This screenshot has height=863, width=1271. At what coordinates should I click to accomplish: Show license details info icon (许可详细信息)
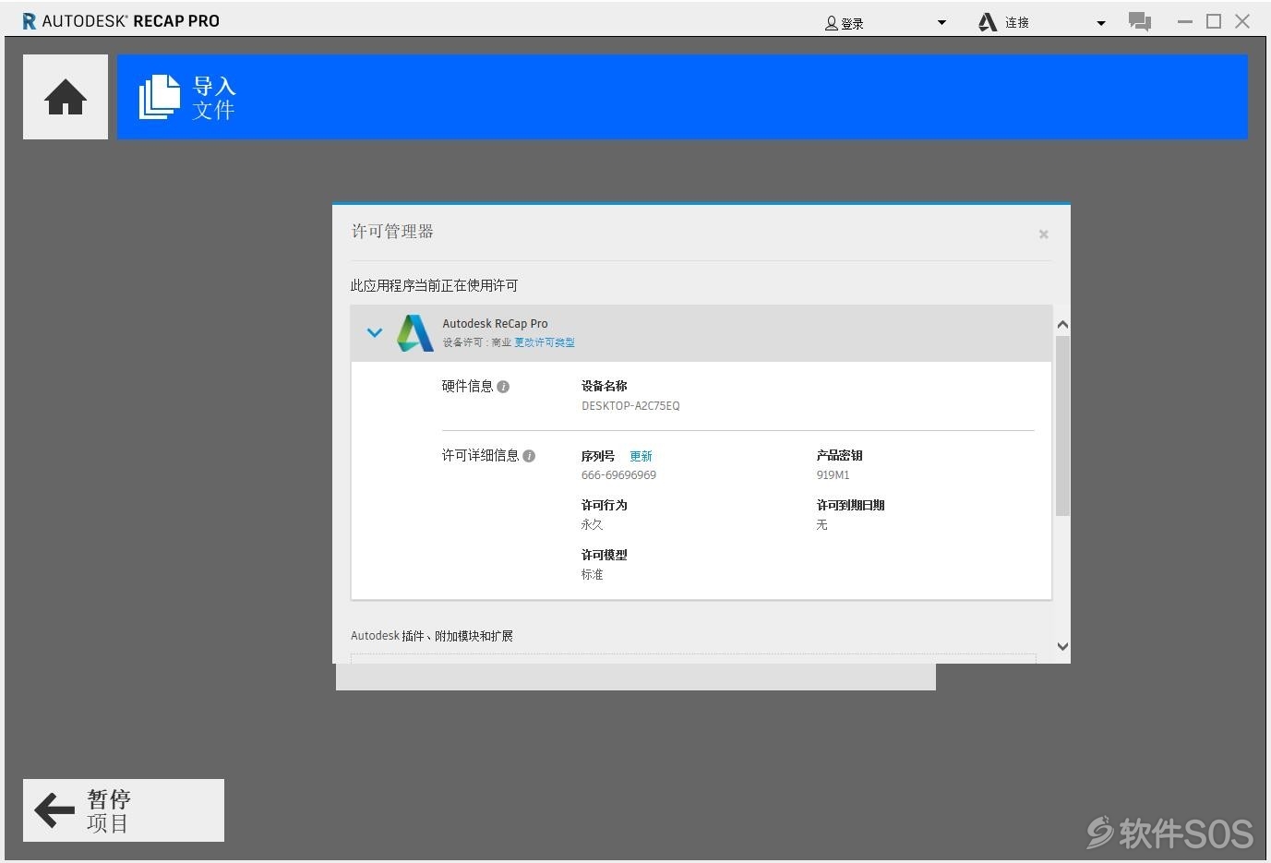pyautogui.click(x=529, y=456)
